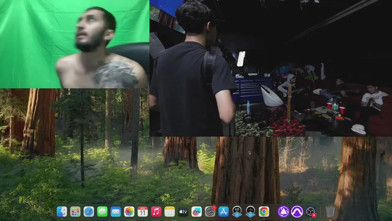Open the Mail app

pos(116,211)
